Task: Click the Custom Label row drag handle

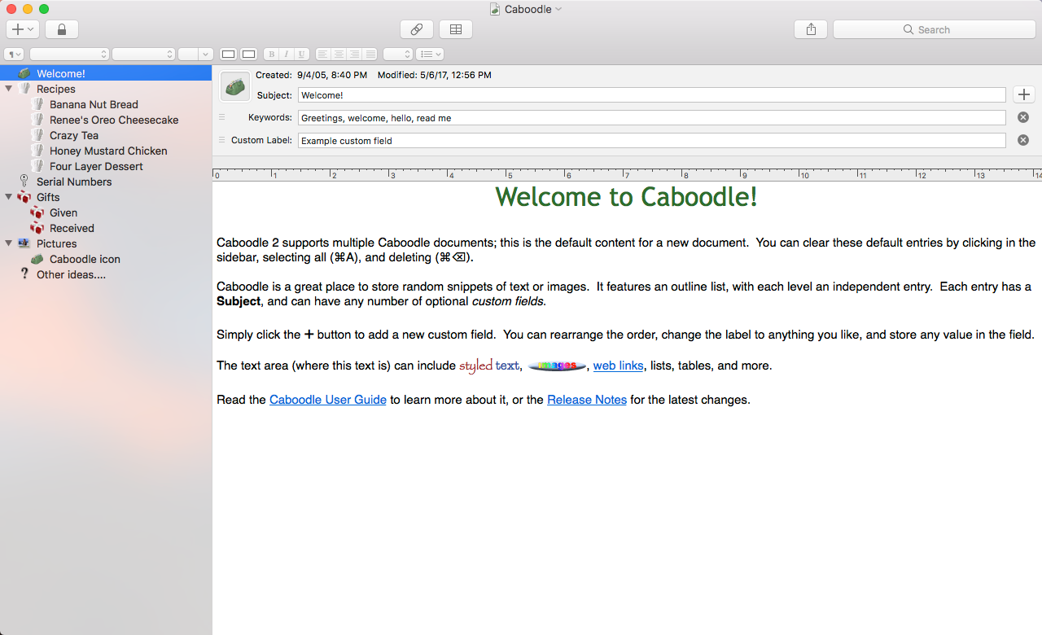Action: point(221,140)
